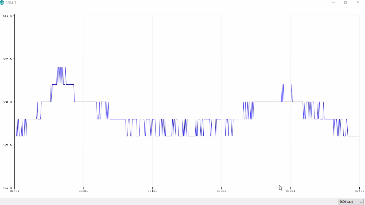This screenshot has width=365, height=205.
Task: Restore down the serial plotter window
Action: [346, 2]
